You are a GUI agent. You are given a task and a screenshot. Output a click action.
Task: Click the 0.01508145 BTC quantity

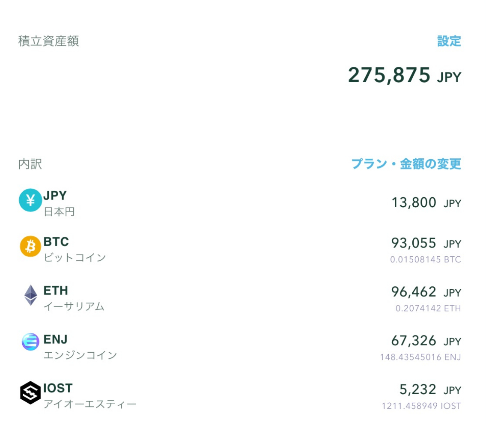click(425, 259)
